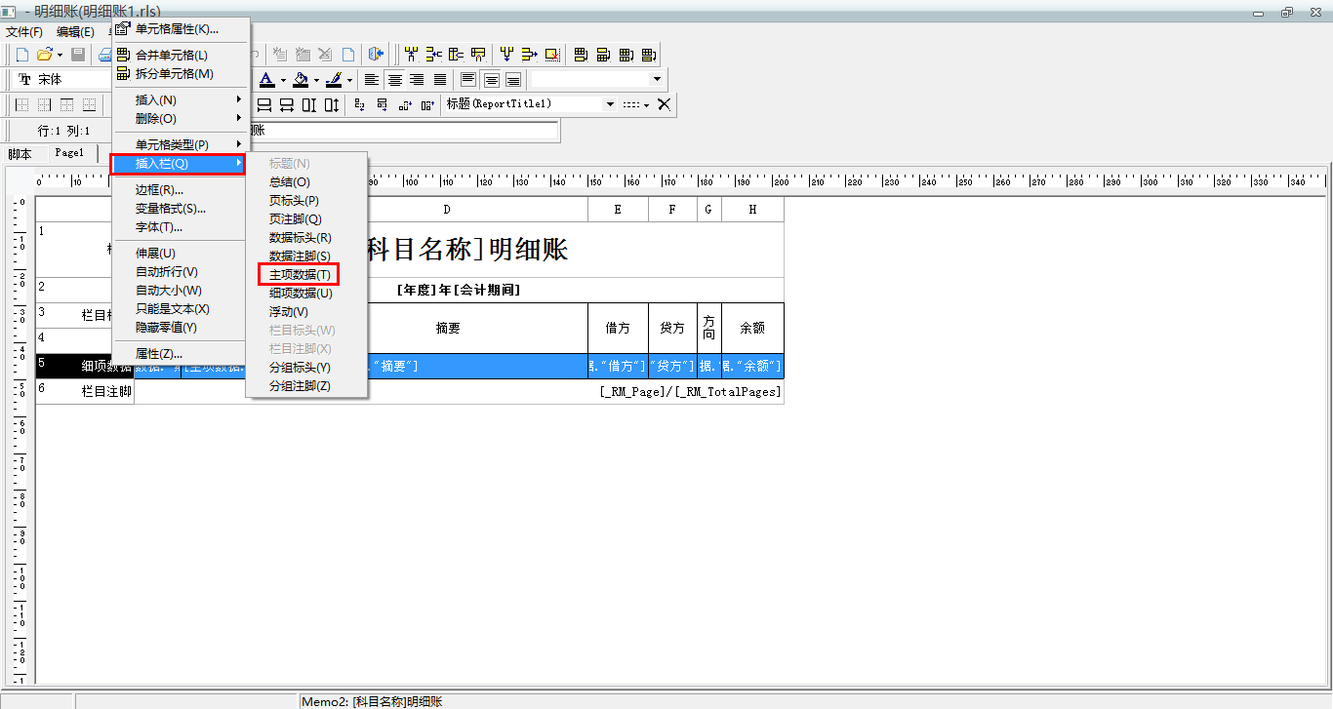Choose 属性(Z)... menu entry
1333x709 pixels.
point(181,354)
